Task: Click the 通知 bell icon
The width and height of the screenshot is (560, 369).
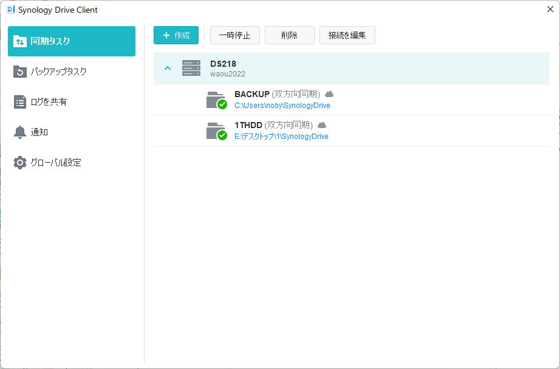Action: click(19, 132)
